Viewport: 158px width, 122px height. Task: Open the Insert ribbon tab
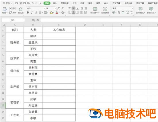(55, 3)
